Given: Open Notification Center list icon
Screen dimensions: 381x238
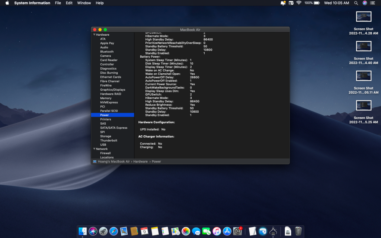Looking at the screenshot, I should pyautogui.click(x=372, y=3).
